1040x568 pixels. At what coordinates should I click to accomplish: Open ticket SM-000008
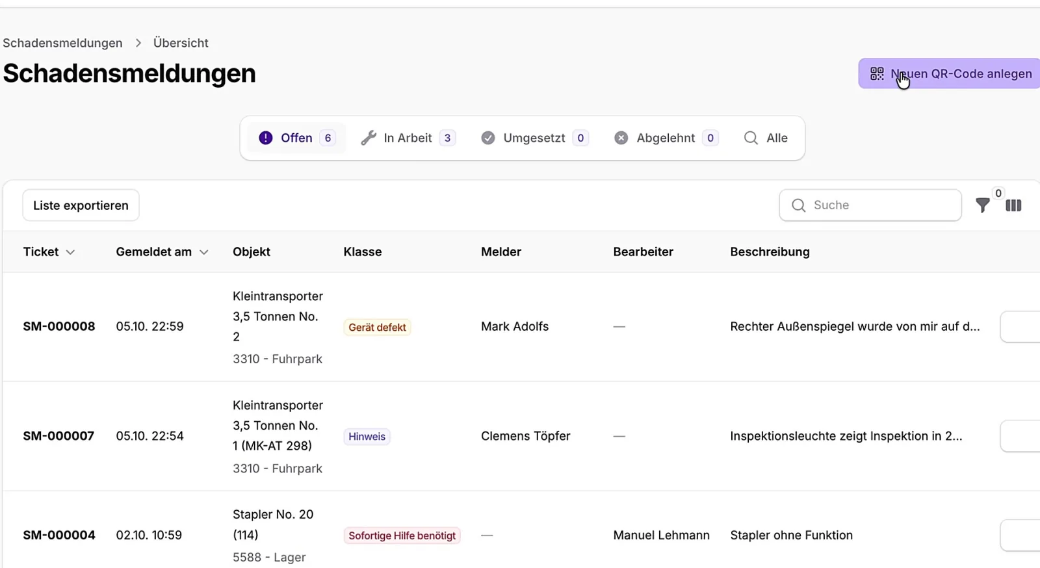coord(59,326)
